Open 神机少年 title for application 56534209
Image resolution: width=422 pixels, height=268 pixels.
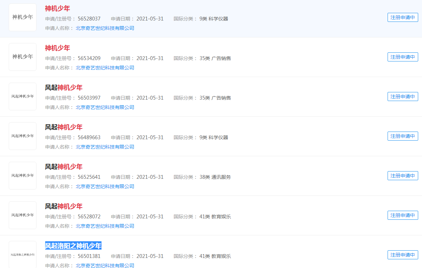pyautogui.click(x=57, y=48)
